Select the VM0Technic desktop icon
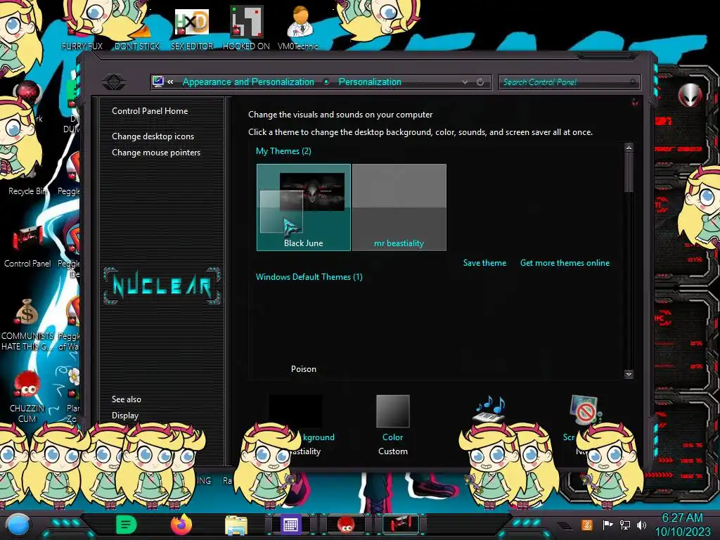Viewport: 720px width, 540px height. pyautogui.click(x=300, y=28)
